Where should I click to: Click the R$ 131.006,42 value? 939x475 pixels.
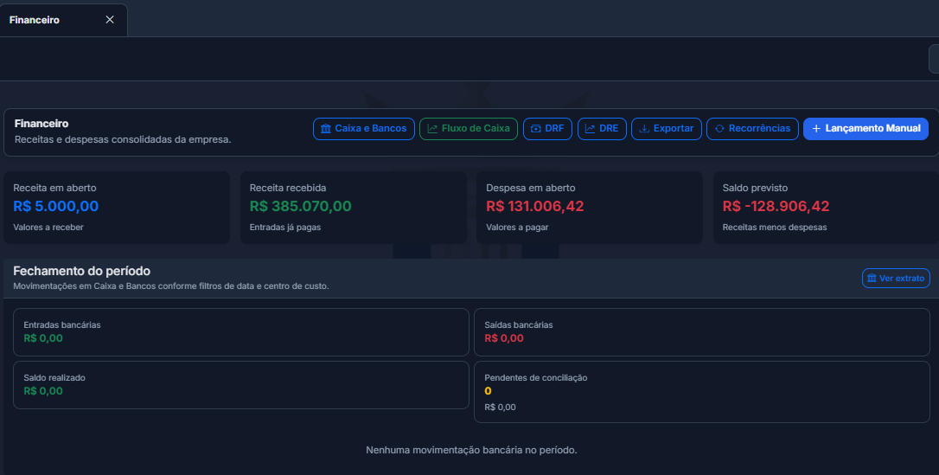534,206
